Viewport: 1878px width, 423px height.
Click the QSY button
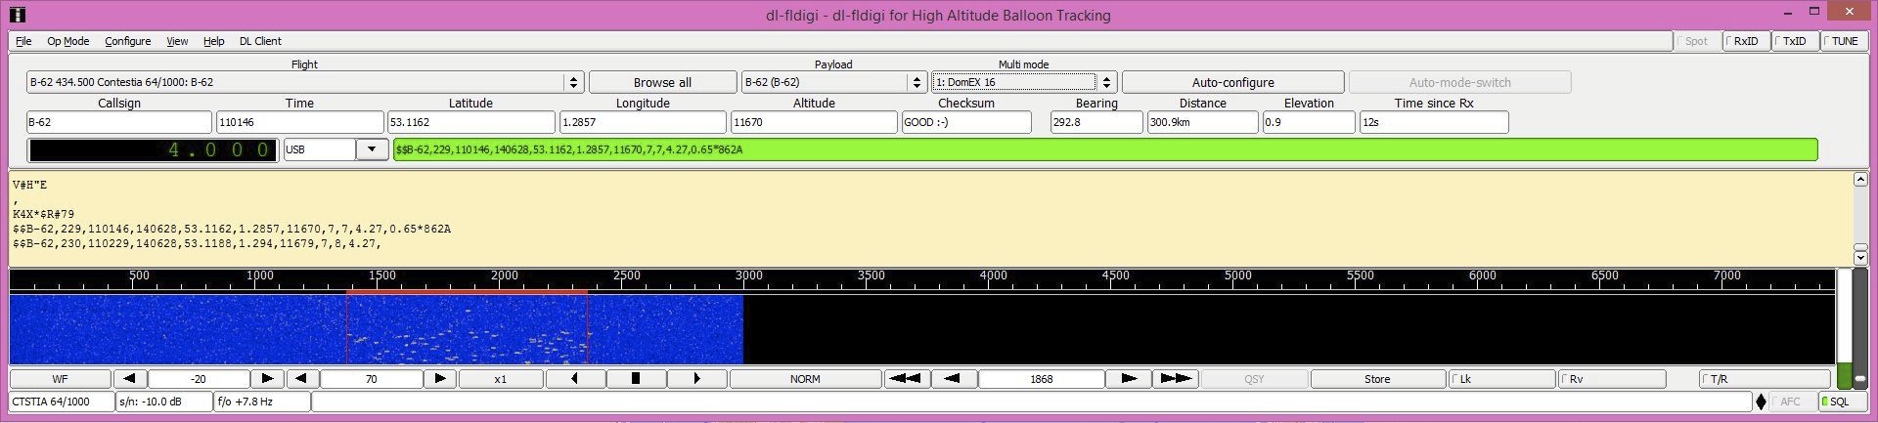[1254, 378]
